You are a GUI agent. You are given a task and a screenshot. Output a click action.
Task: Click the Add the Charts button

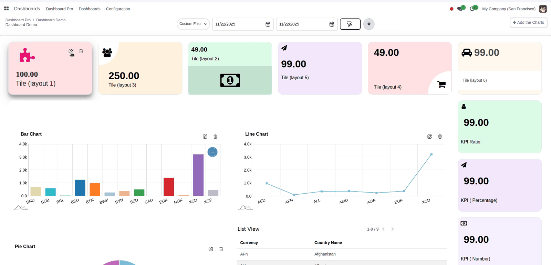[x=528, y=22]
